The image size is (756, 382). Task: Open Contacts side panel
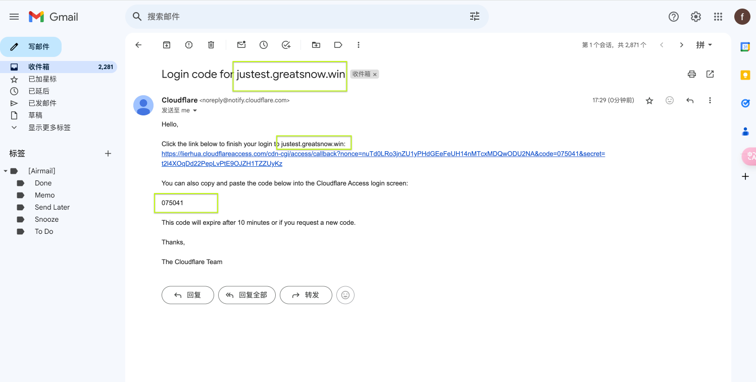tap(745, 132)
